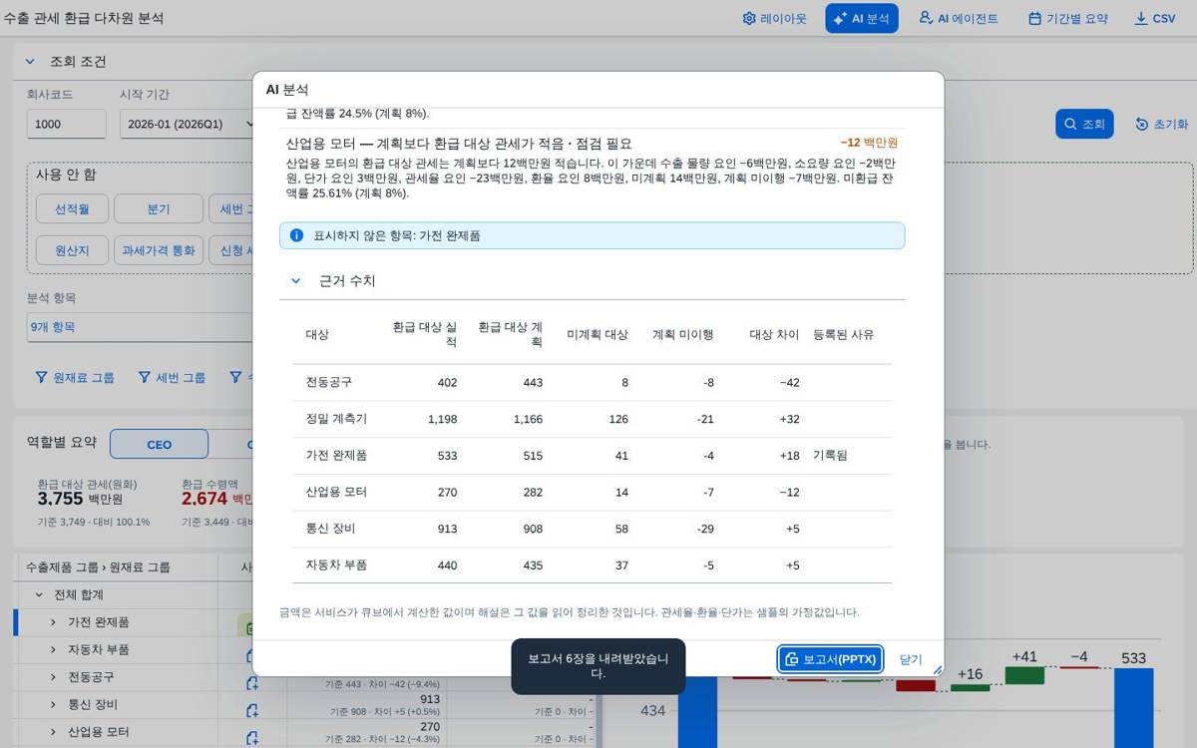Click add-note icon in 산업용 모터 row
Screen dimensions: 1197x748
[x=251, y=737]
